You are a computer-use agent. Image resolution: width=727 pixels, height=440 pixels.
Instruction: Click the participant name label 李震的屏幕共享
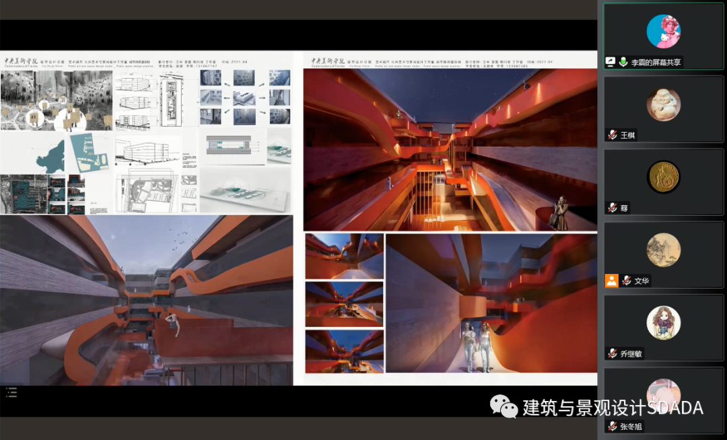click(x=656, y=62)
